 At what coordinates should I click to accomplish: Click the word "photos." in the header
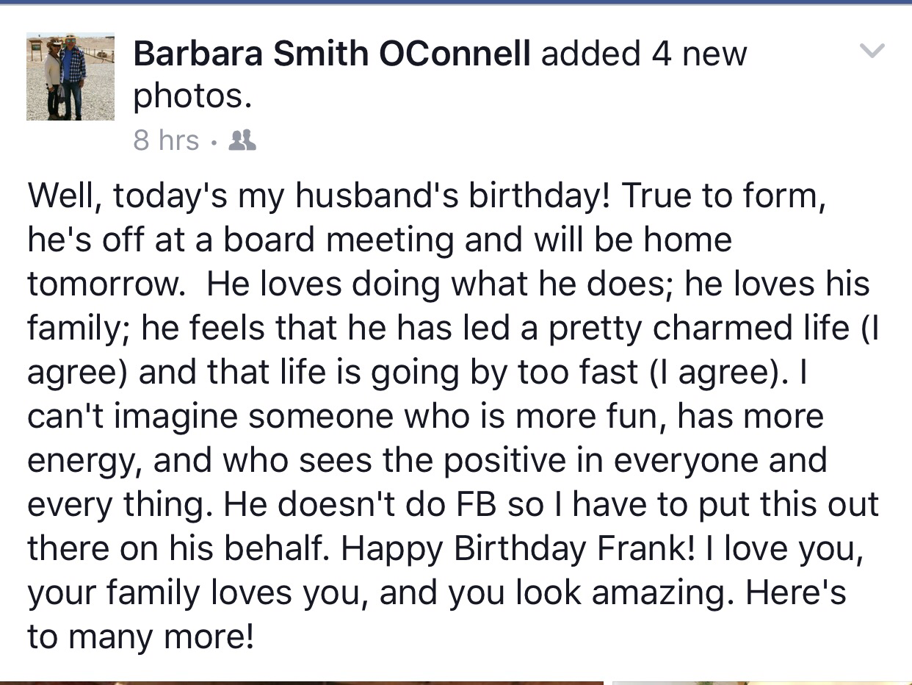[x=192, y=96]
